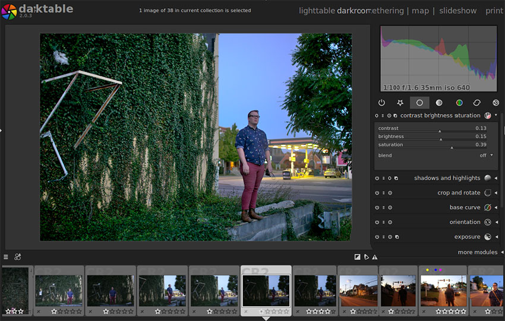Expand the crop and rotate module
This screenshot has width=505, height=321.
coord(458,193)
